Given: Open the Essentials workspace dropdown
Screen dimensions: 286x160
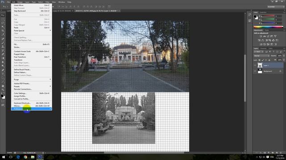Looking at the screenshot, I should [276, 7].
